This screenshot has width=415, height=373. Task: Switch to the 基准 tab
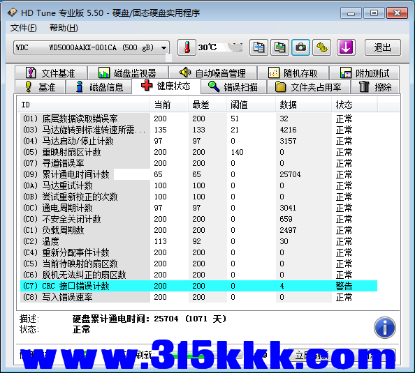point(40,87)
